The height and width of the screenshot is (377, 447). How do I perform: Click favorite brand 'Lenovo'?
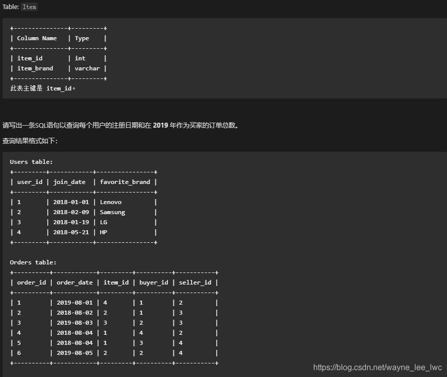click(x=111, y=202)
